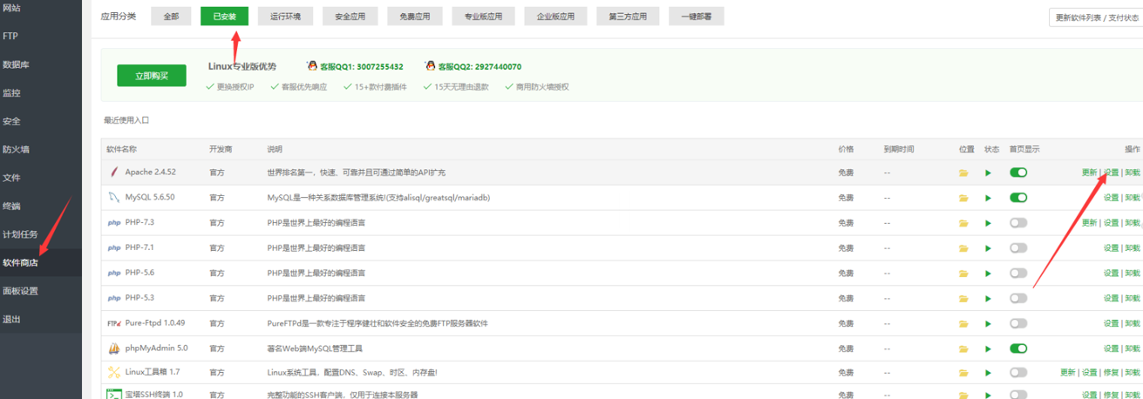Click the FTP logo beside Pure-Ftpd

point(113,323)
